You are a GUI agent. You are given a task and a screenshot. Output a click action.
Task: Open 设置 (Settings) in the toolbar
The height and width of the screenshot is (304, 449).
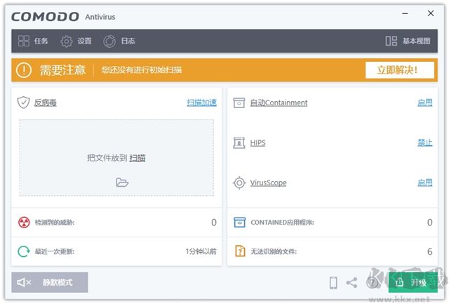[76, 41]
